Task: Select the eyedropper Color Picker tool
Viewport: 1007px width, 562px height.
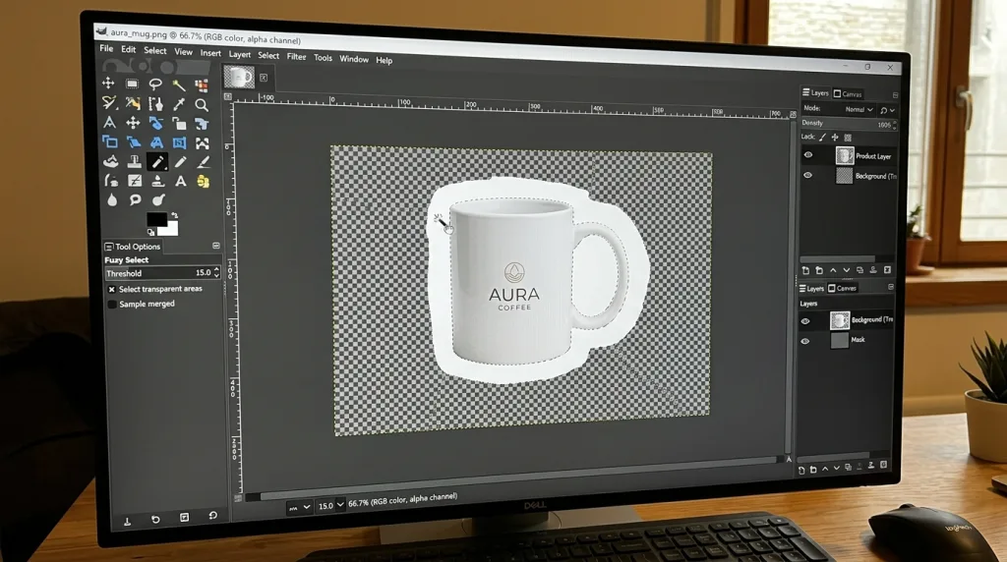Action: coord(179,104)
